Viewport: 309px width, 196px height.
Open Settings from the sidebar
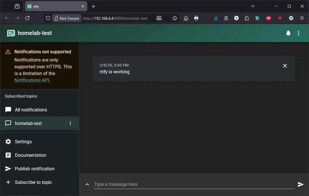[23, 142]
